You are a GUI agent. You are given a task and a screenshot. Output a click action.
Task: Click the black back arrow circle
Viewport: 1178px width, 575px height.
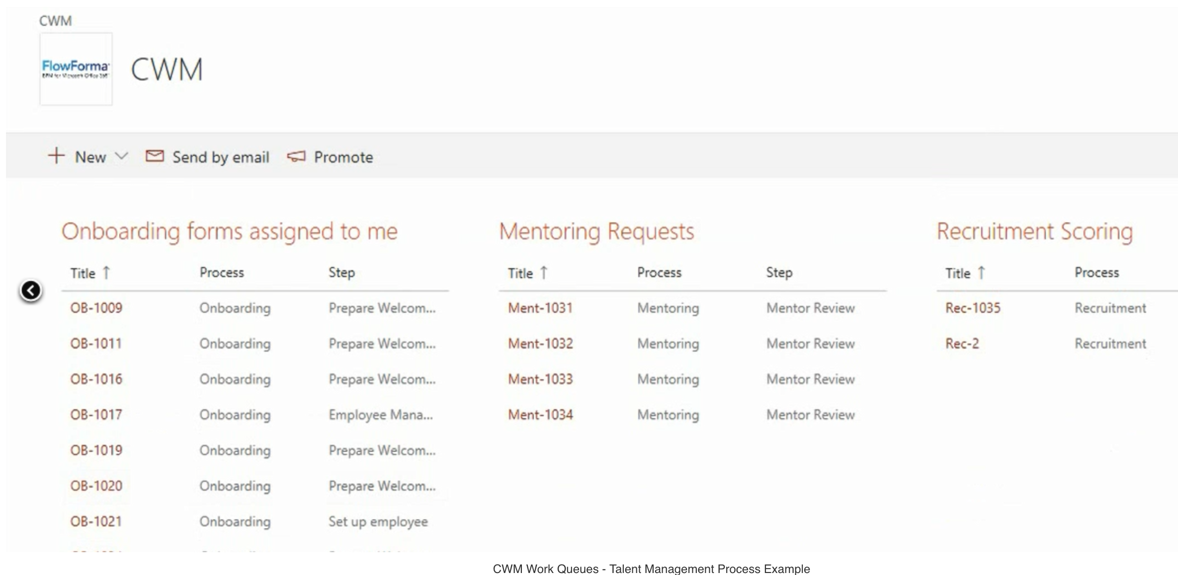click(x=31, y=290)
